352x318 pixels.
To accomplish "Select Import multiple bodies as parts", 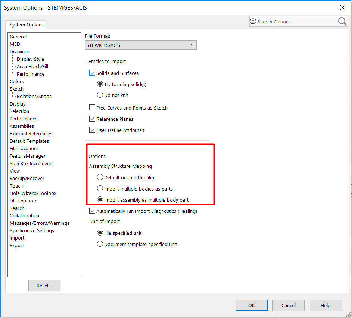I will pyautogui.click(x=100, y=189).
